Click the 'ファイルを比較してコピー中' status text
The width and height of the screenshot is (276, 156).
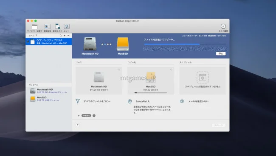pyautogui.click(x=160, y=40)
